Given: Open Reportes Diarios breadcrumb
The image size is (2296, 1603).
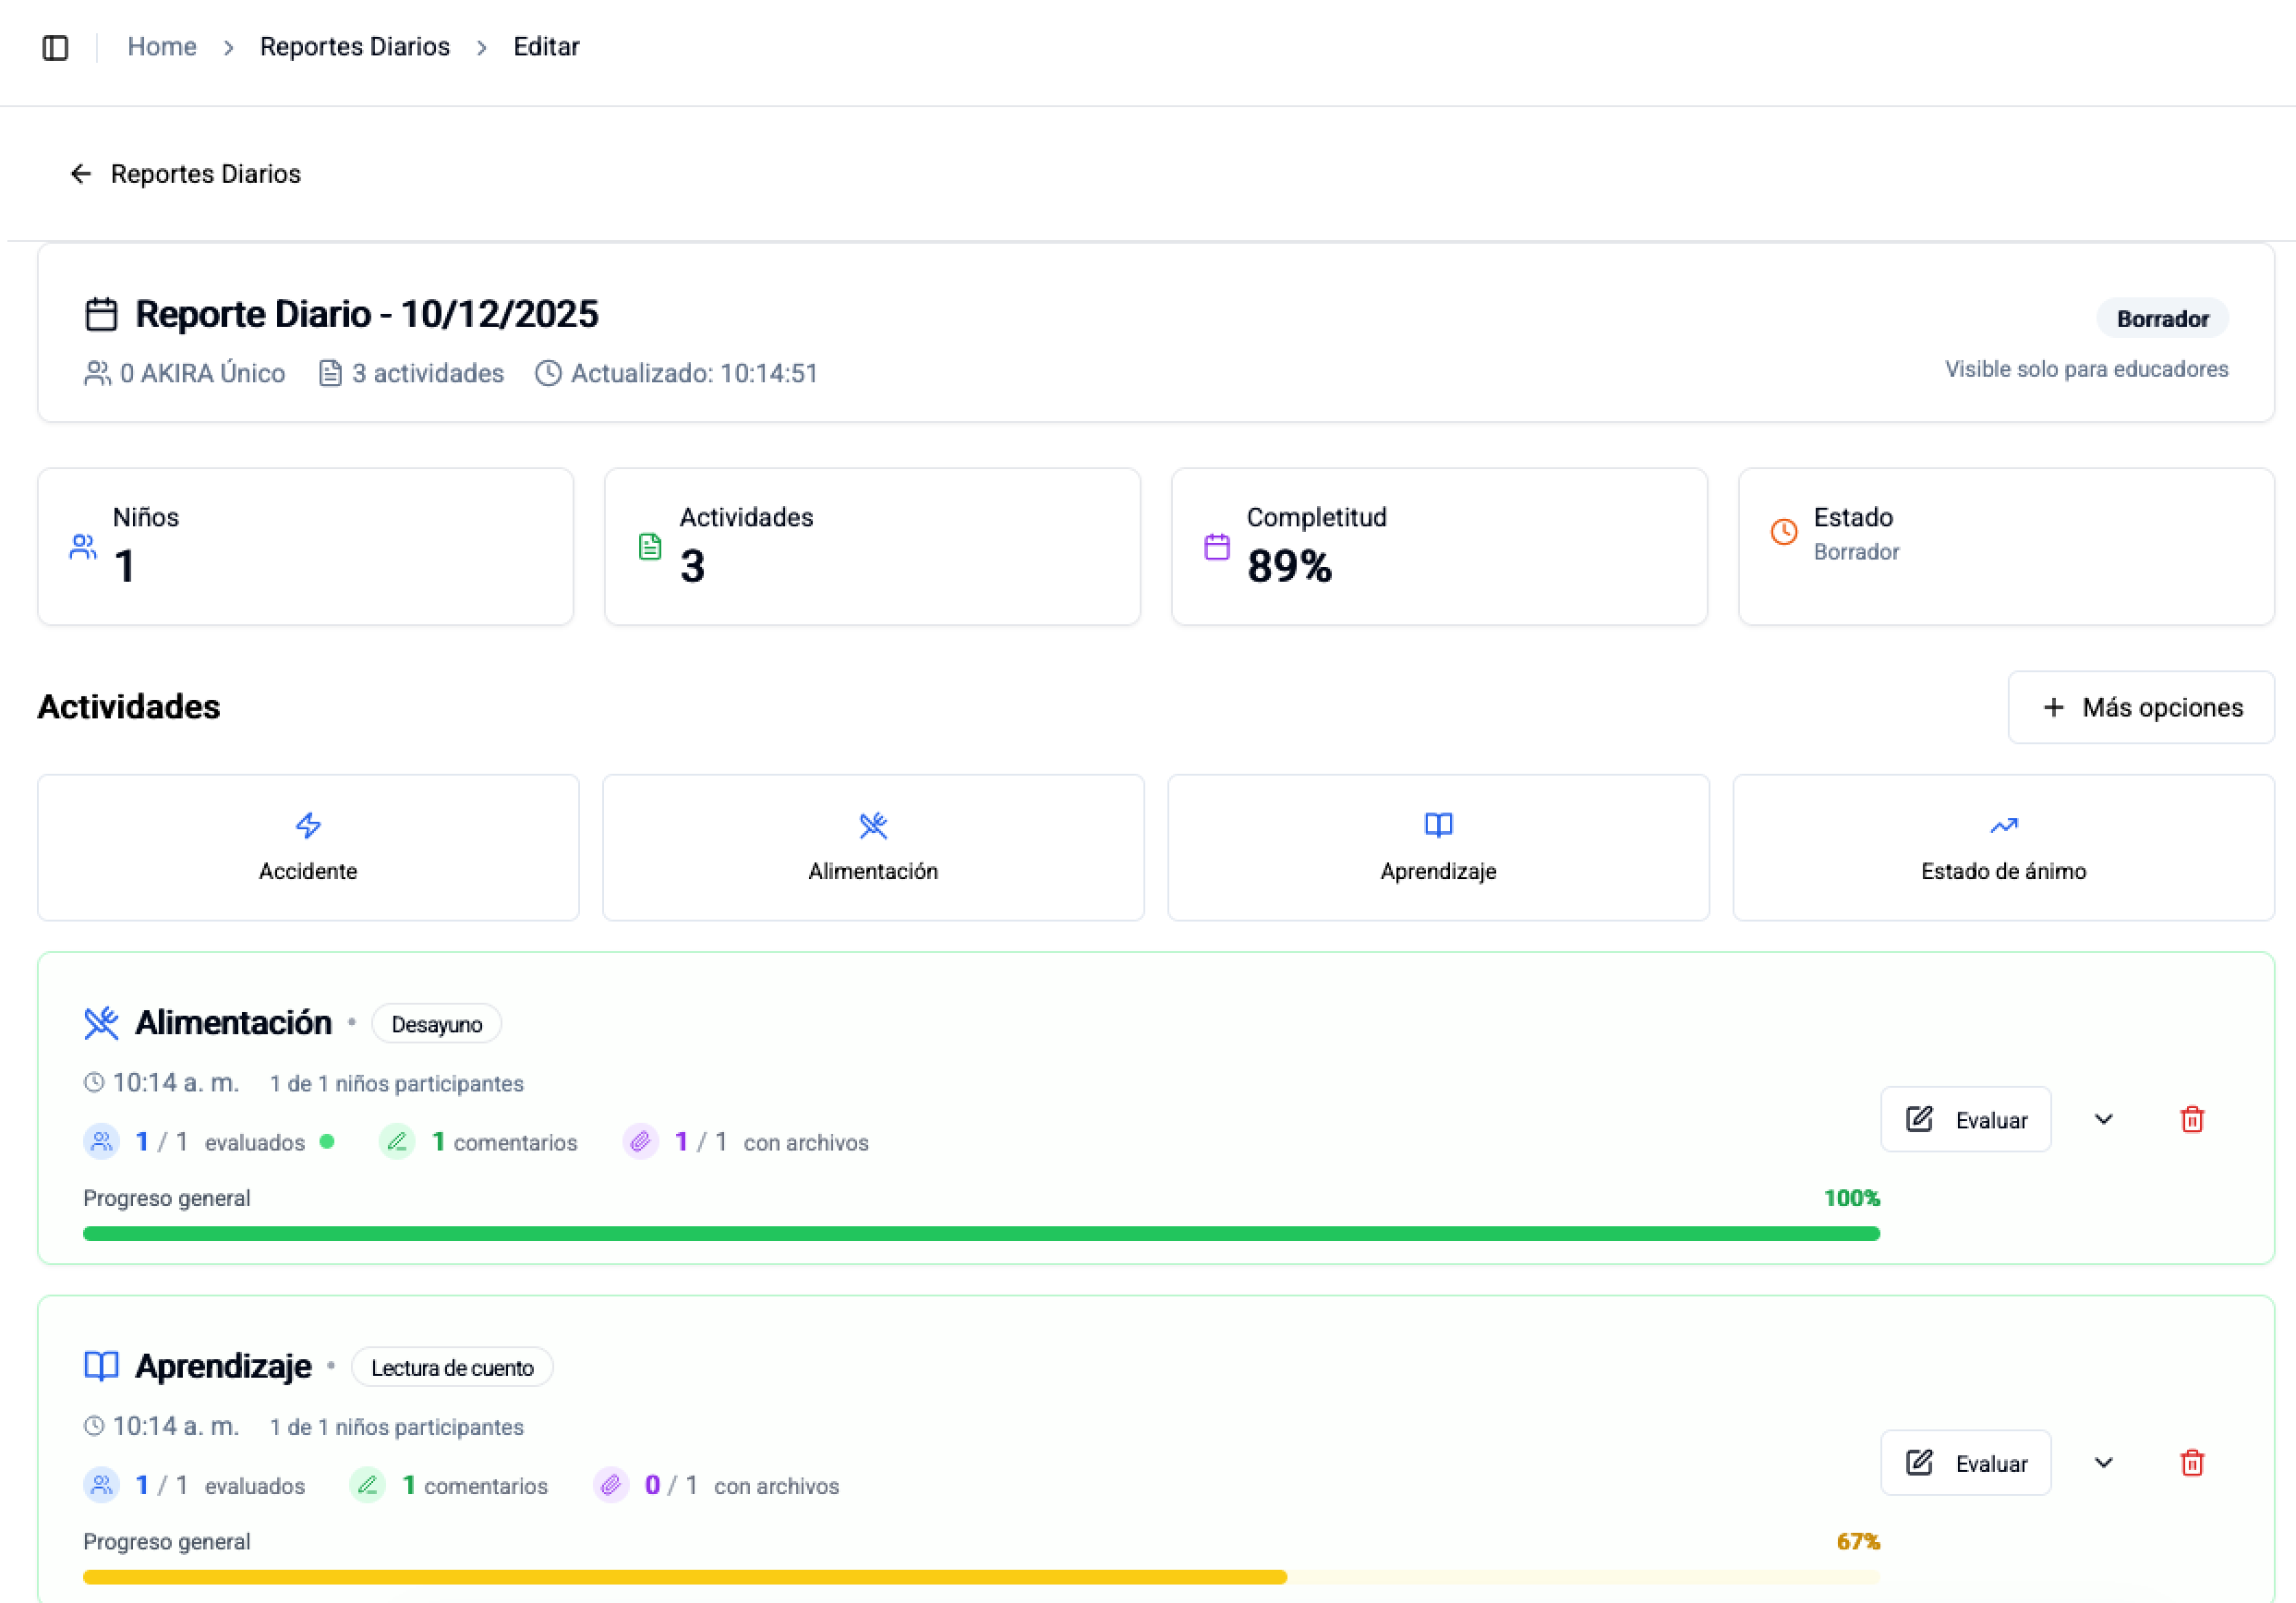Looking at the screenshot, I should coord(354,47).
